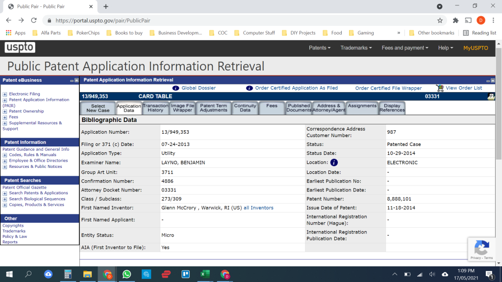
Task: Open the Published Documents tab
Action: [x=299, y=108]
